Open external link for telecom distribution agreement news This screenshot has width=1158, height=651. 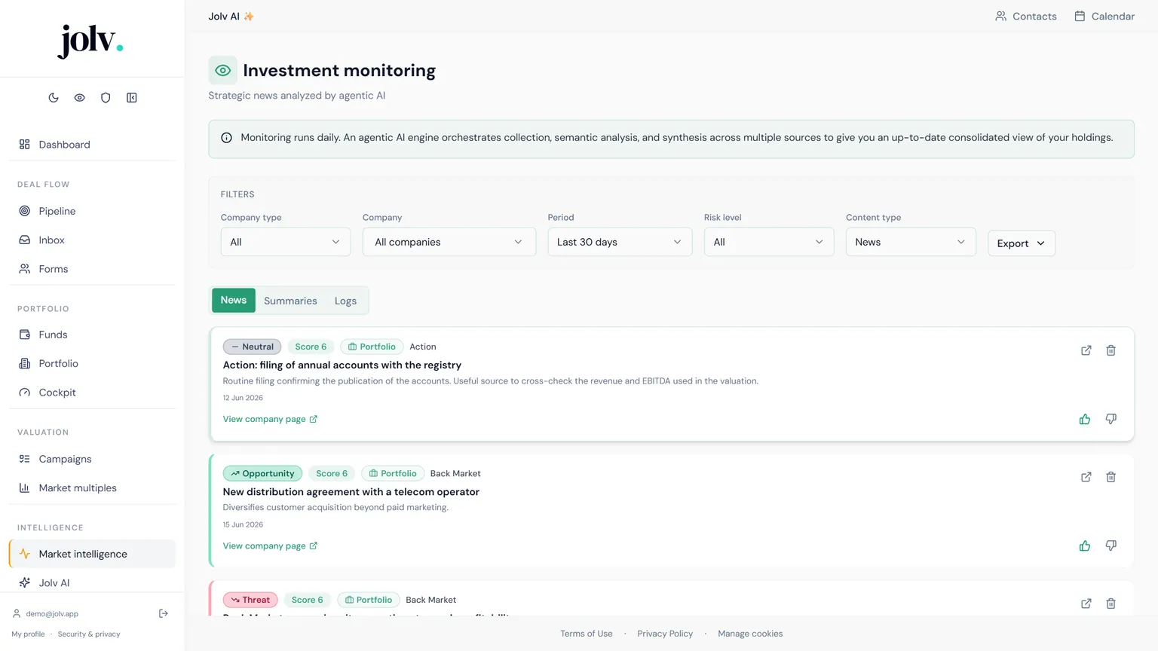pos(1086,477)
